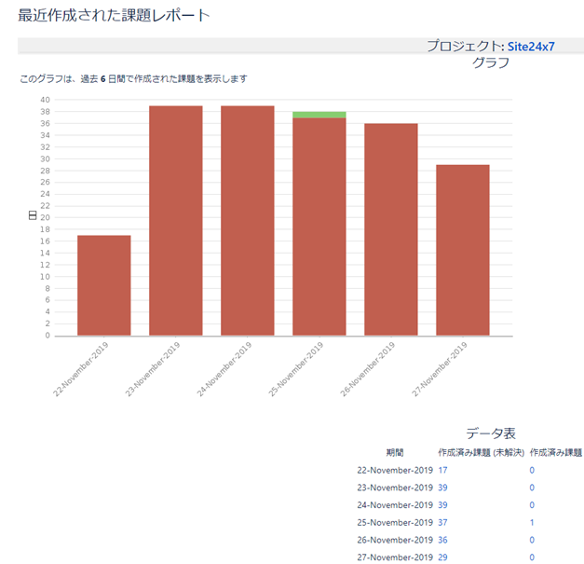Screen dimensions: 584x564
Task: Click the red portion of 25-November-2019 bar
Action: pyautogui.click(x=319, y=227)
